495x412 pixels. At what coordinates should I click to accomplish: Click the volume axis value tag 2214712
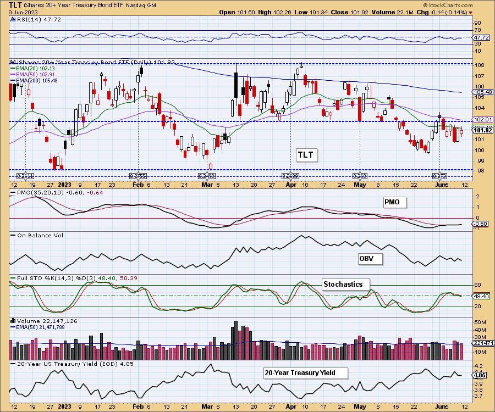[483, 343]
